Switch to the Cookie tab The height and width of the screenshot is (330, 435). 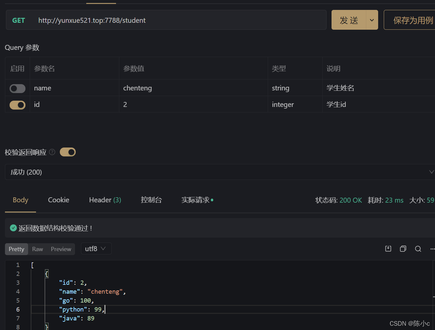[x=59, y=200]
